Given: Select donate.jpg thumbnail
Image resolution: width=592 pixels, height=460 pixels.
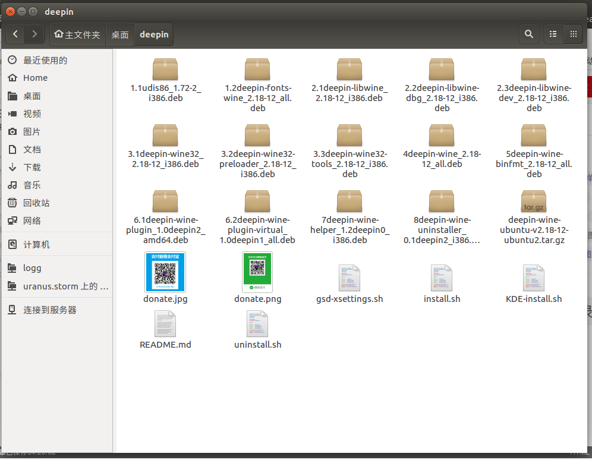Looking at the screenshot, I should [x=165, y=272].
